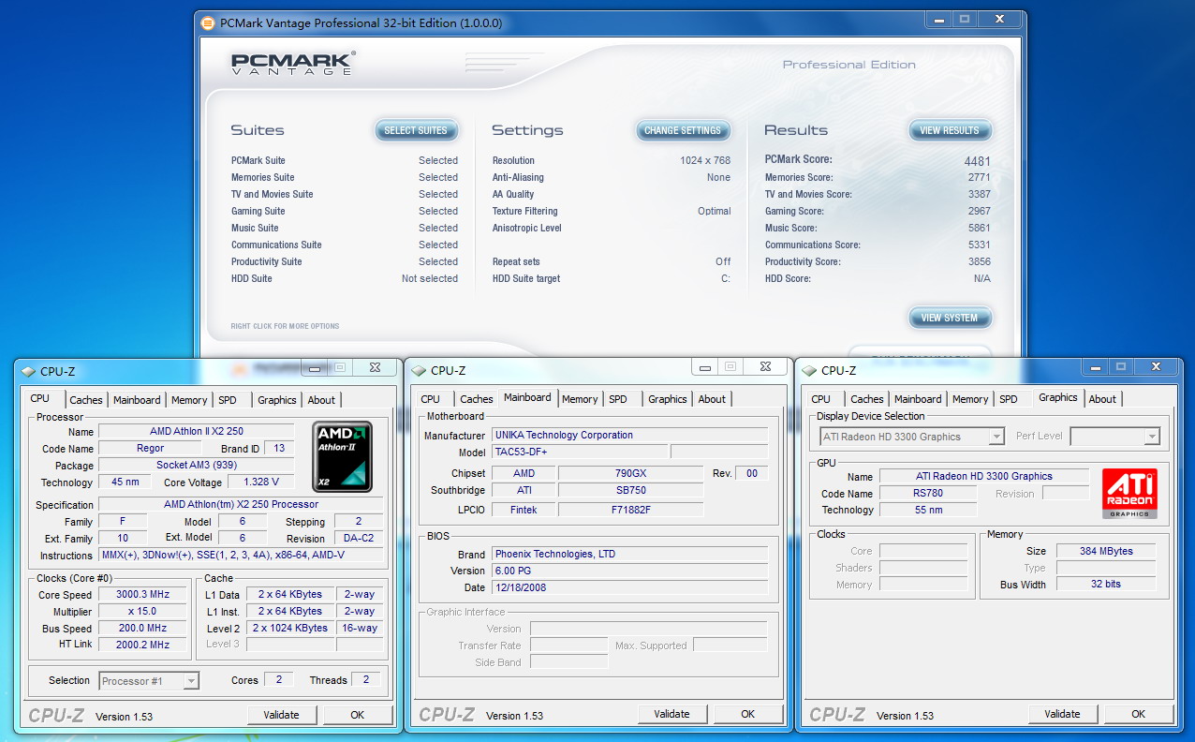
Task: Click the PCMark Vantage logo
Action: 294,64
